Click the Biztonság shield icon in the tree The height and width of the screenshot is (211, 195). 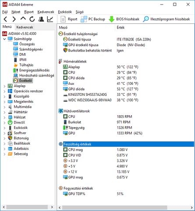10,138
